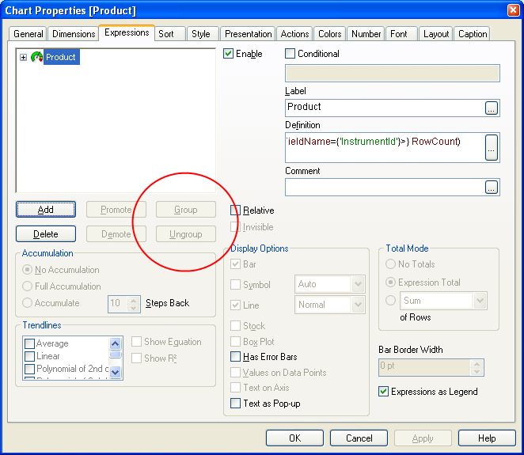Open the Symbol type Auto dropdown
Screen dimensions: 524x455
[x=358, y=284]
